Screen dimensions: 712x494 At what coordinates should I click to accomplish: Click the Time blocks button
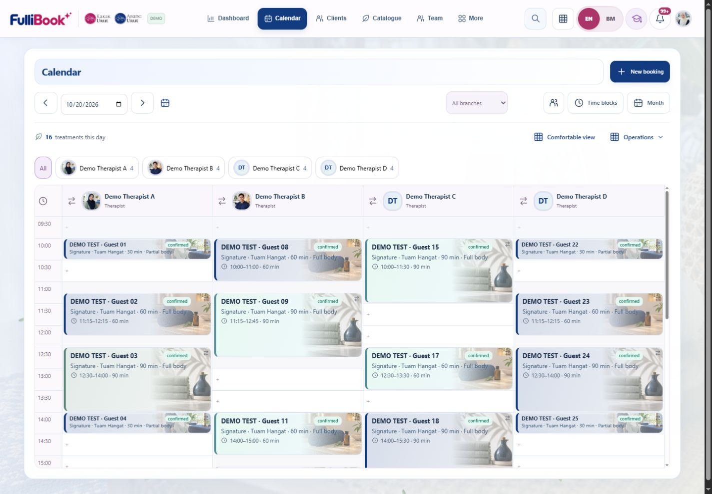tap(596, 103)
